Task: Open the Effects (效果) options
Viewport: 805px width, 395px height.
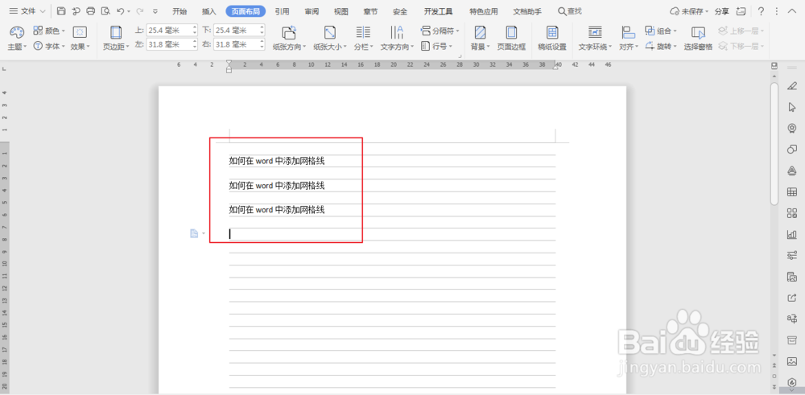Action: 80,39
